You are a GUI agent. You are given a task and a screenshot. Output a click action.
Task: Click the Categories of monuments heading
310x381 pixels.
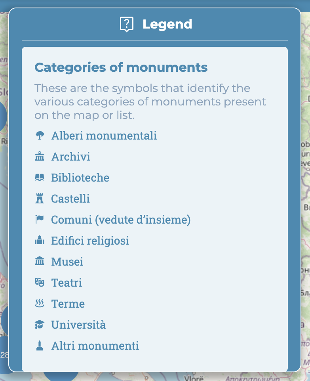tap(121, 67)
